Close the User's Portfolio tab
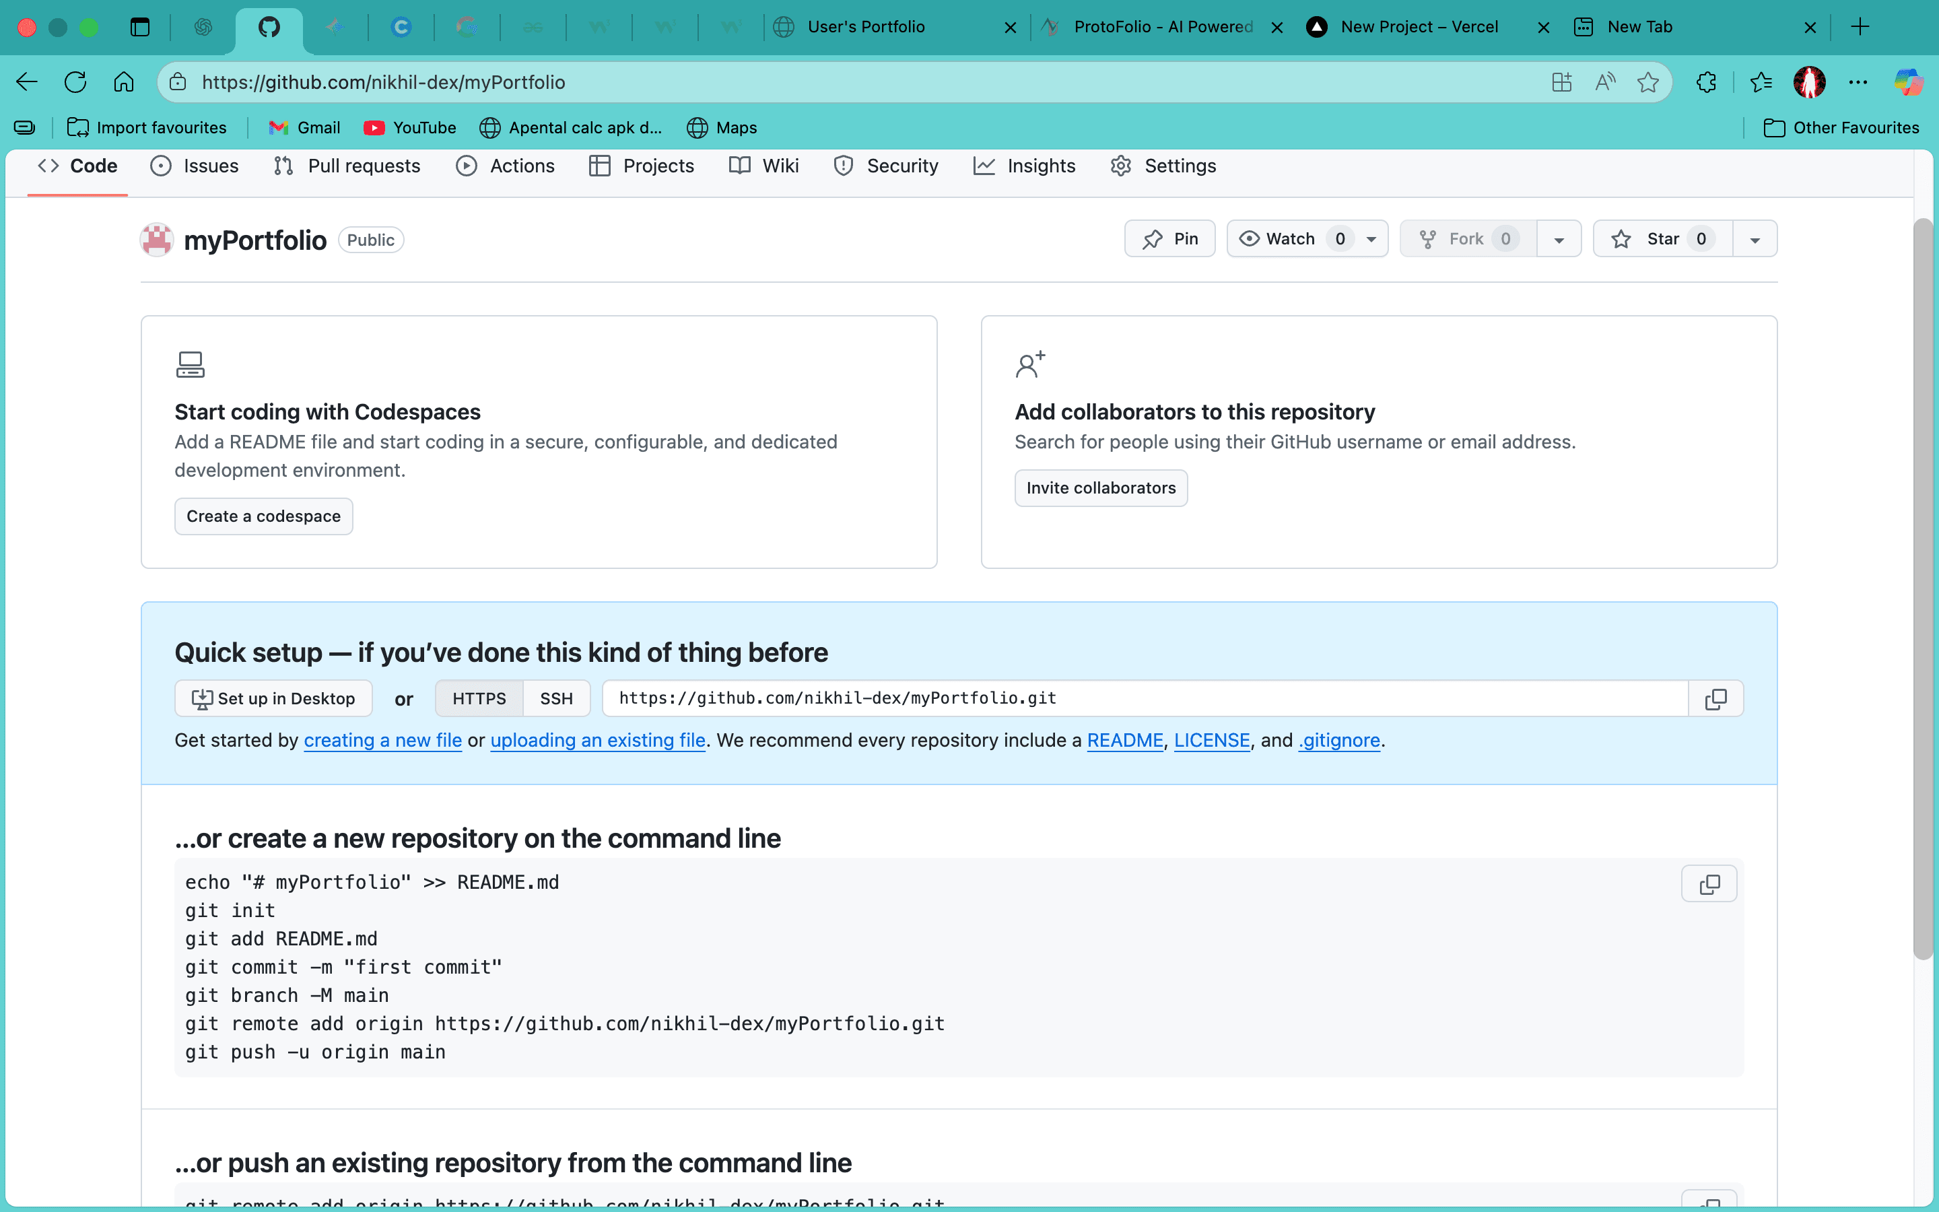 click(x=1011, y=27)
